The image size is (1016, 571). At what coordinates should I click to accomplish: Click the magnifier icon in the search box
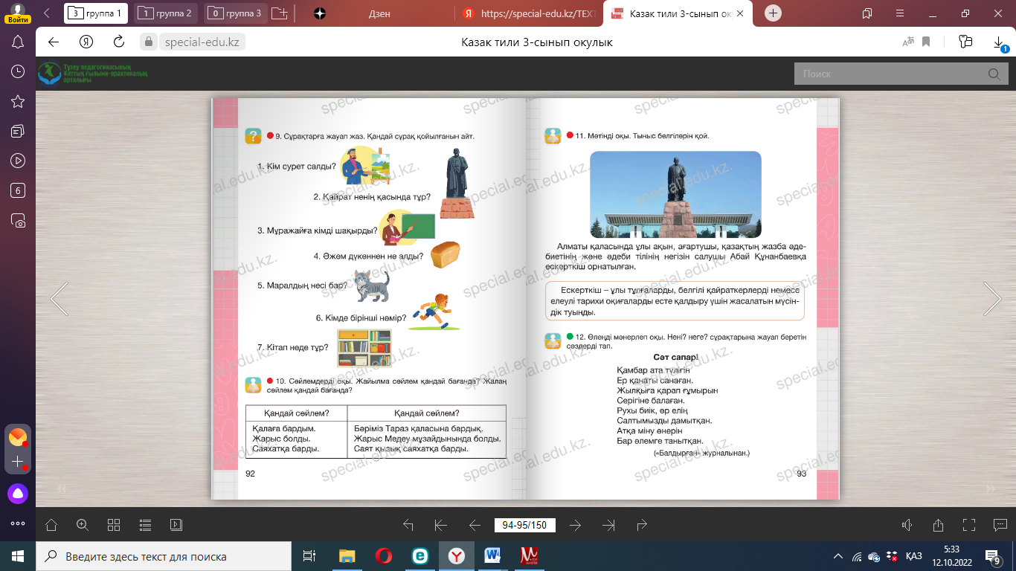point(994,74)
